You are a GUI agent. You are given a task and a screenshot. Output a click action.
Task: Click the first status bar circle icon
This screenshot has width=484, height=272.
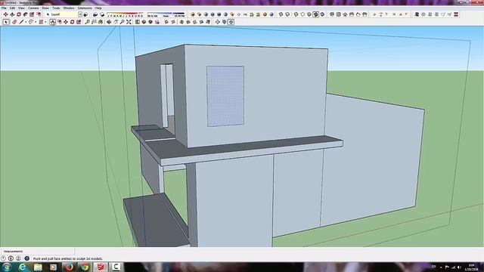tap(3, 258)
